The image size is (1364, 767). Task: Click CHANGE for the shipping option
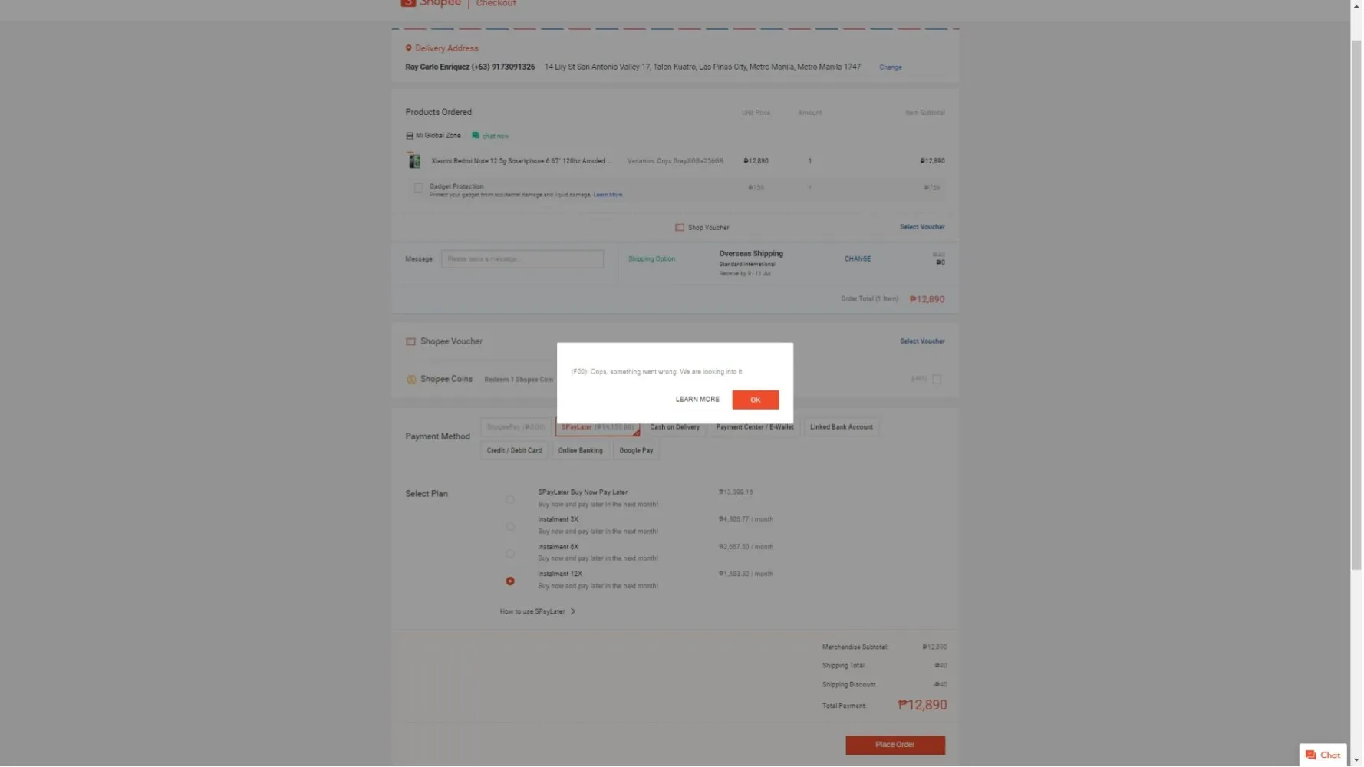click(857, 259)
